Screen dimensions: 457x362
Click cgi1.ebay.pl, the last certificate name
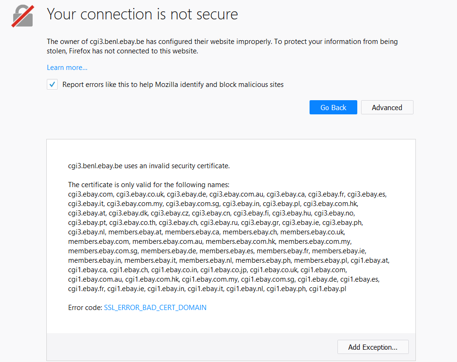click(328, 289)
